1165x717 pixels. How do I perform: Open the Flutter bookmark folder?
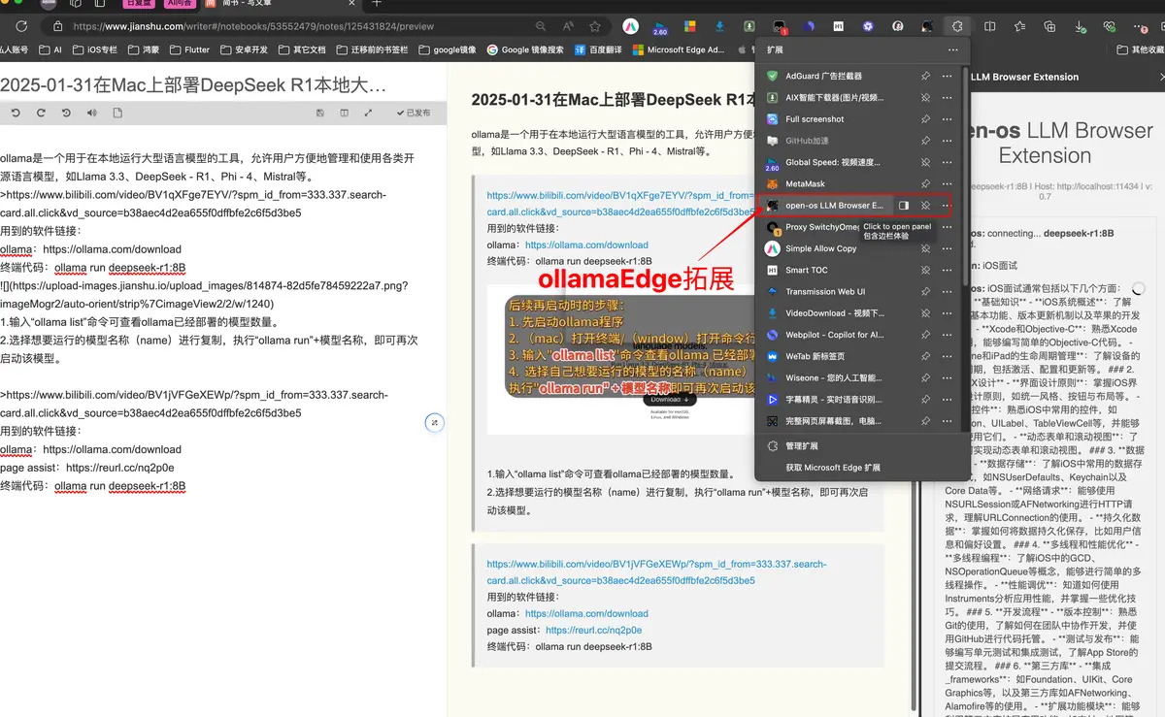click(190, 49)
